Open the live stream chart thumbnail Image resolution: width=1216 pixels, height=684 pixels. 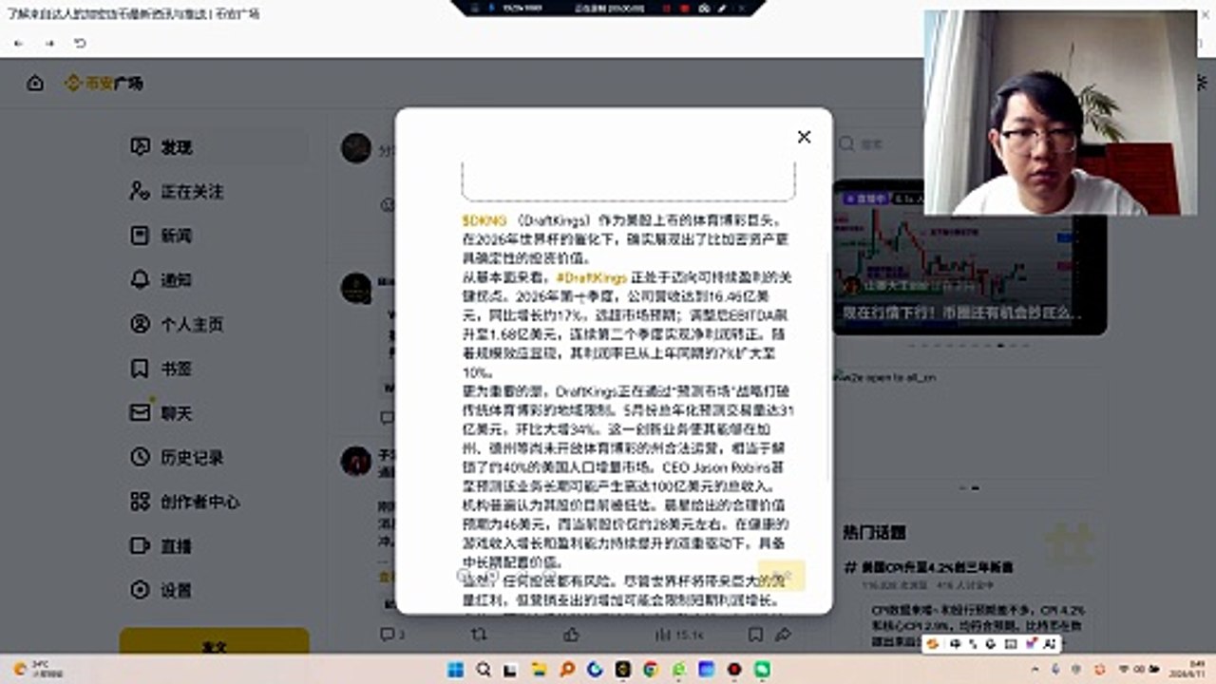(969, 256)
